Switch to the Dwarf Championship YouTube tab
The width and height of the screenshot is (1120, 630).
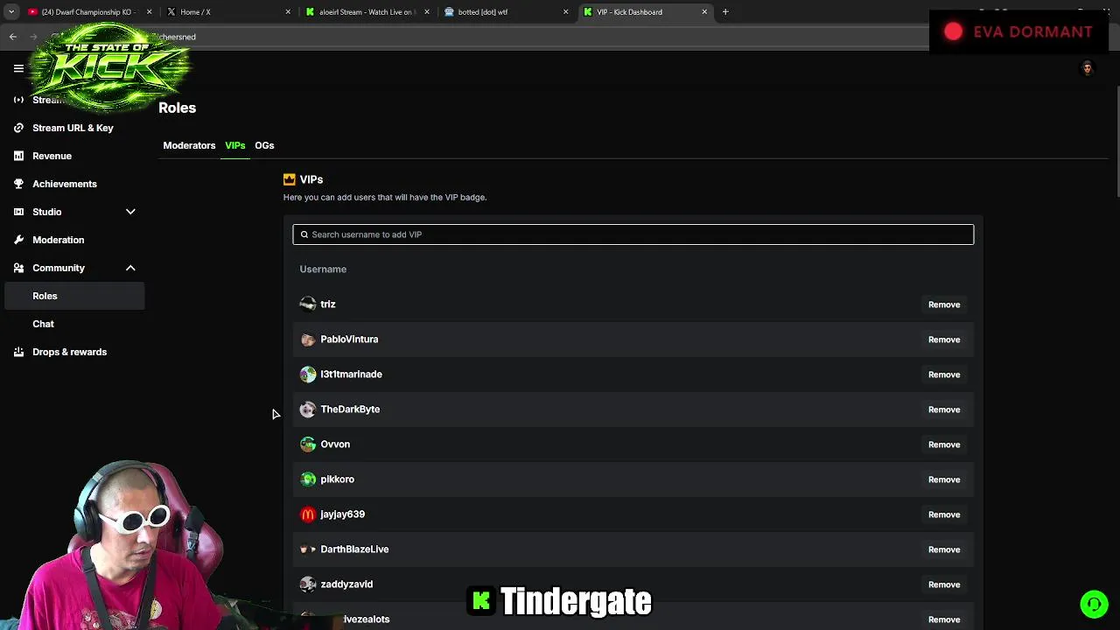86,12
